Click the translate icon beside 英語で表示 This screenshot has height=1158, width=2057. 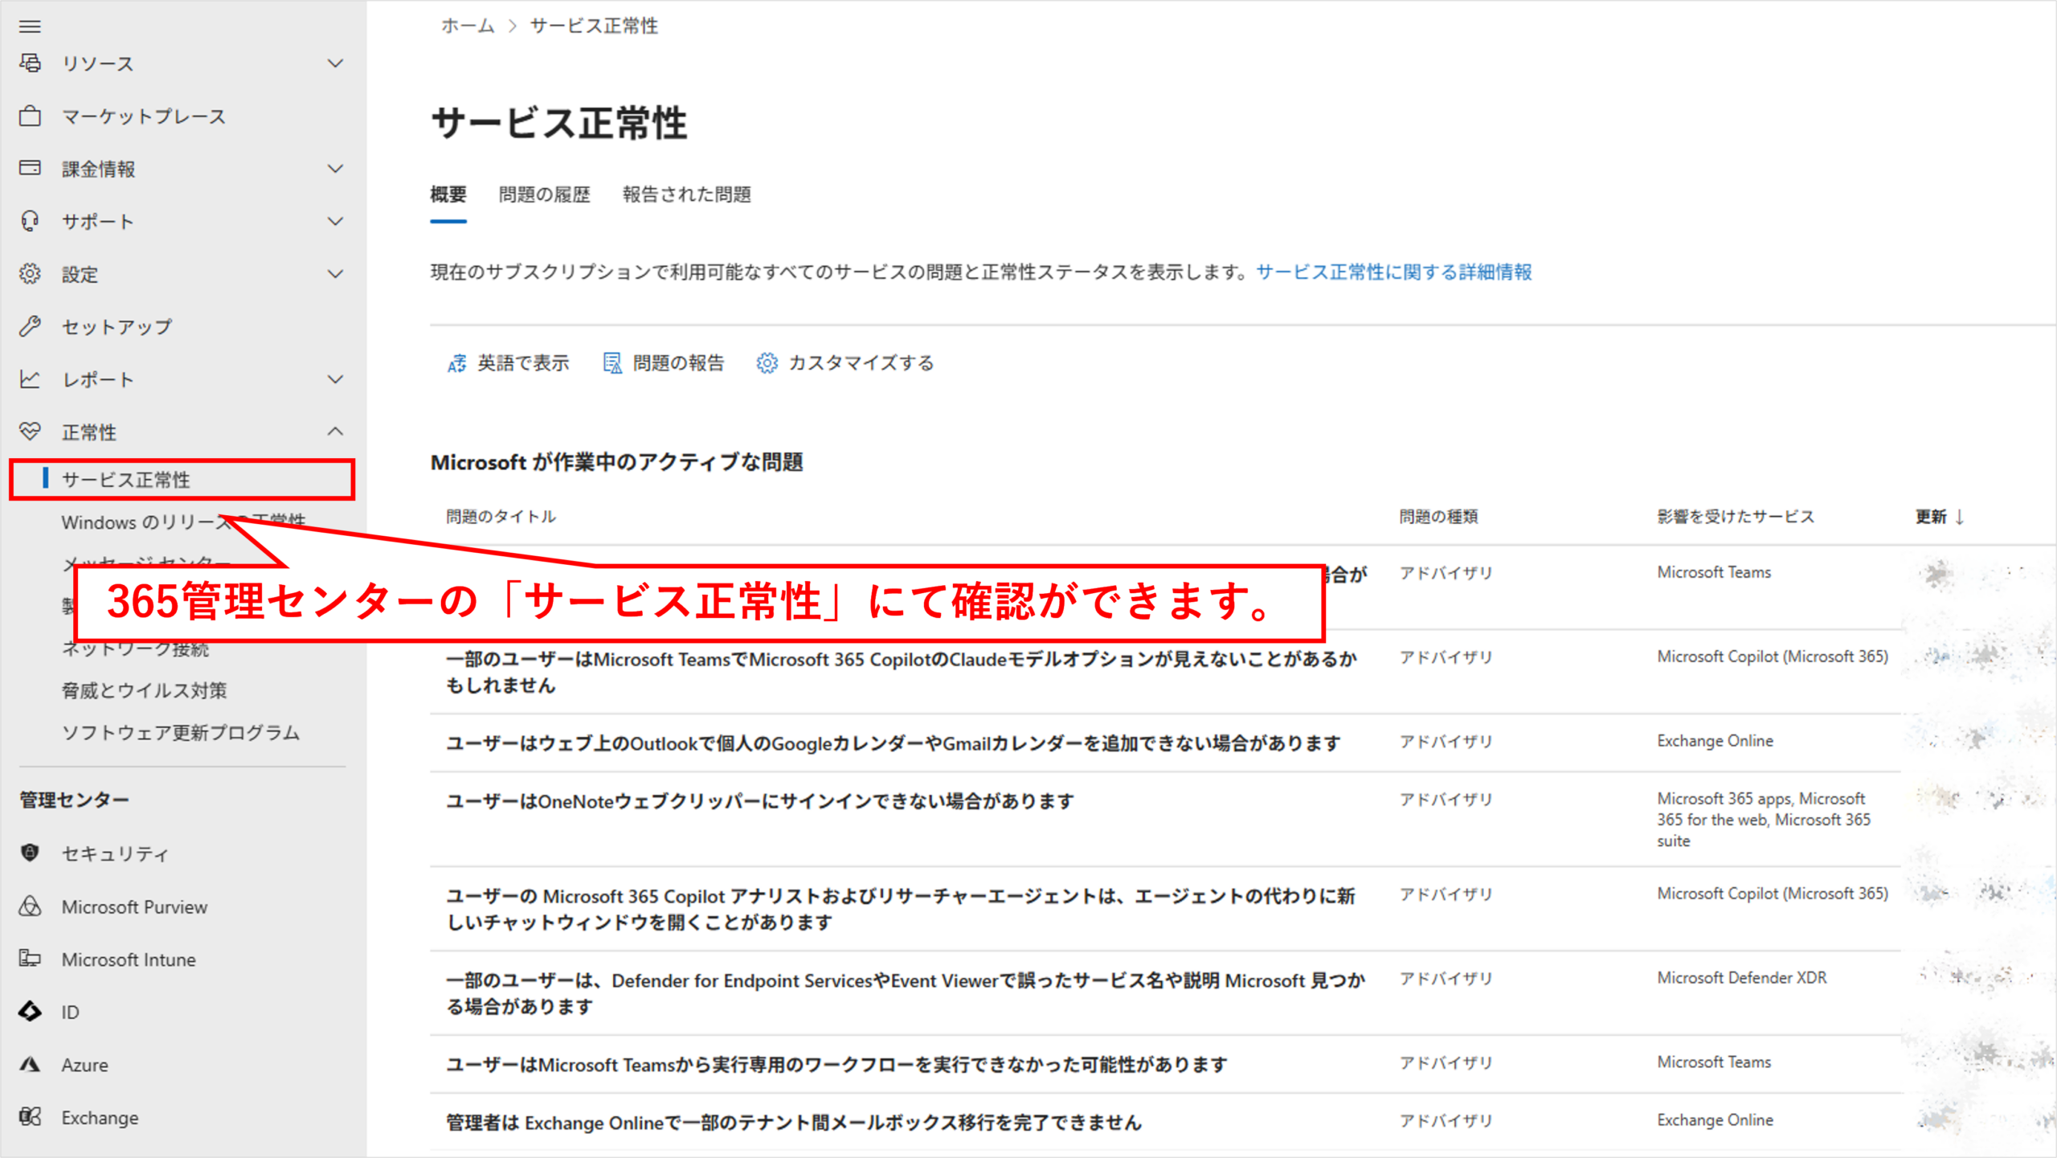[x=456, y=363]
